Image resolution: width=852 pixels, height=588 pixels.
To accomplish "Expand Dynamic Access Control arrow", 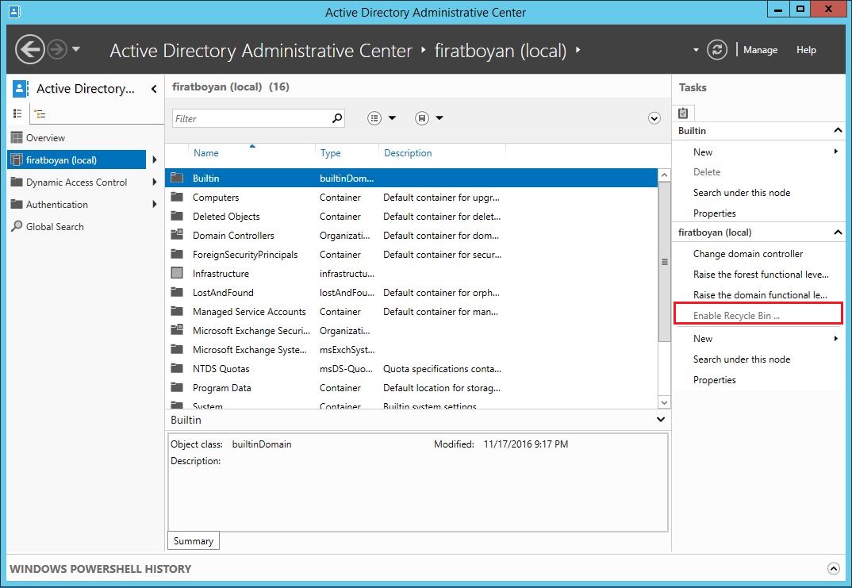I will point(155,182).
